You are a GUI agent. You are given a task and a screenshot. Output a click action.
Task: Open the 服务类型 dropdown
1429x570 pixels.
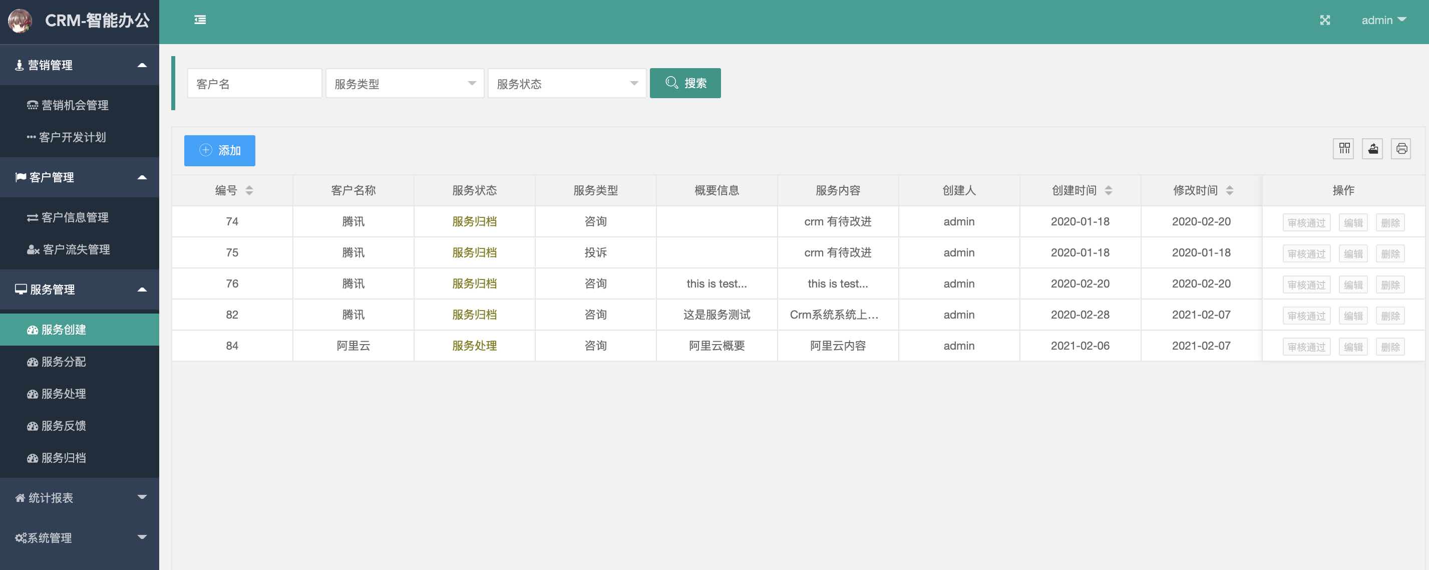click(405, 83)
